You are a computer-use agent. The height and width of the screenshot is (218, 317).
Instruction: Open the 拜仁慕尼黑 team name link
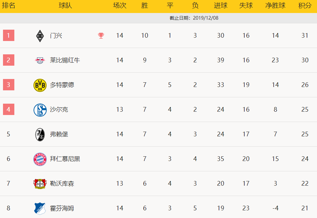click(65, 159)
